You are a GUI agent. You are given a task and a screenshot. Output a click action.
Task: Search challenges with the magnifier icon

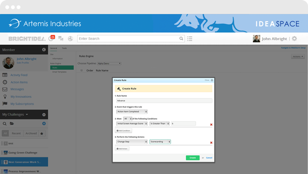(x=5, y=123)
